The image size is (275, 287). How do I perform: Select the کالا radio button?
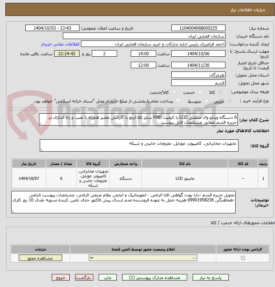(220, 92)
